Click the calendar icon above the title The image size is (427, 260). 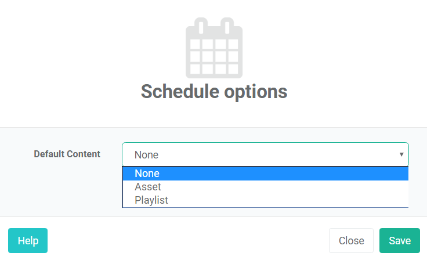[x=214, y=48]
